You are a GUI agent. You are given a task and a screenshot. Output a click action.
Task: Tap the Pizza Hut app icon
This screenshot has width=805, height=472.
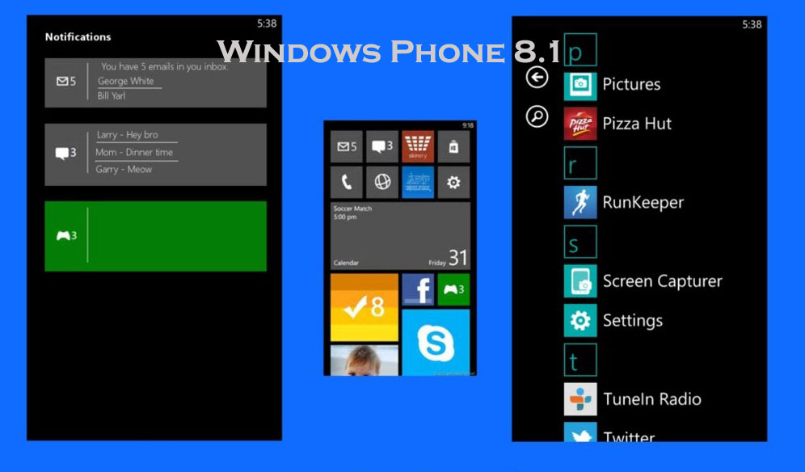[x=580, y=124]
